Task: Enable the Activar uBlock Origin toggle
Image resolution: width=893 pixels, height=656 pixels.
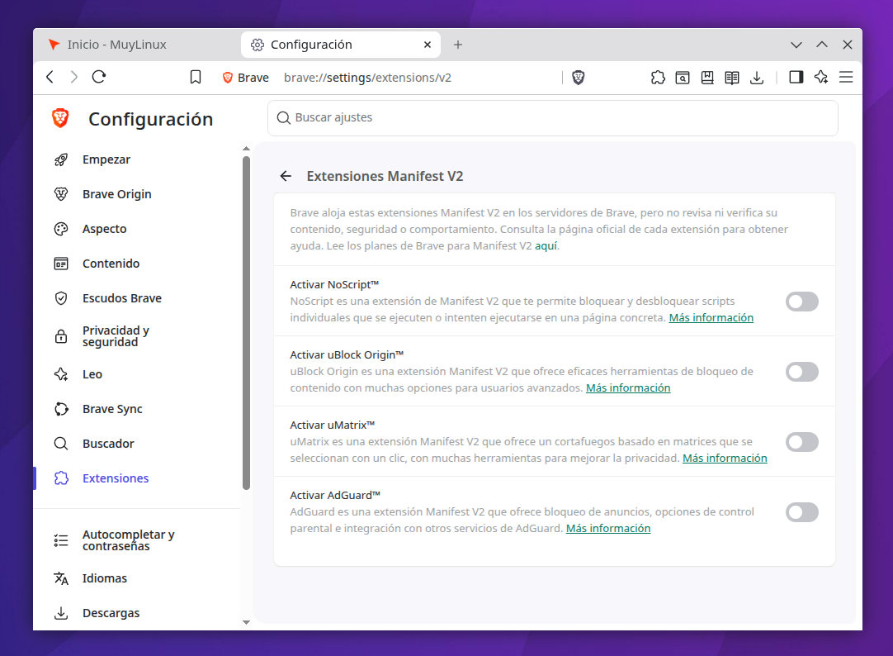Action: pos(802,372)
